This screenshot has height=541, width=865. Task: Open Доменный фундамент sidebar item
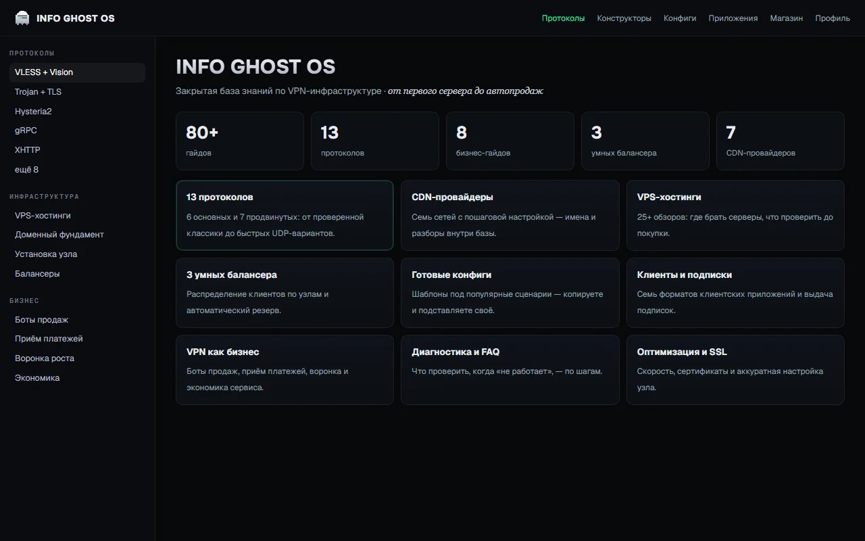pyautogui.click(x=77, y=235)
